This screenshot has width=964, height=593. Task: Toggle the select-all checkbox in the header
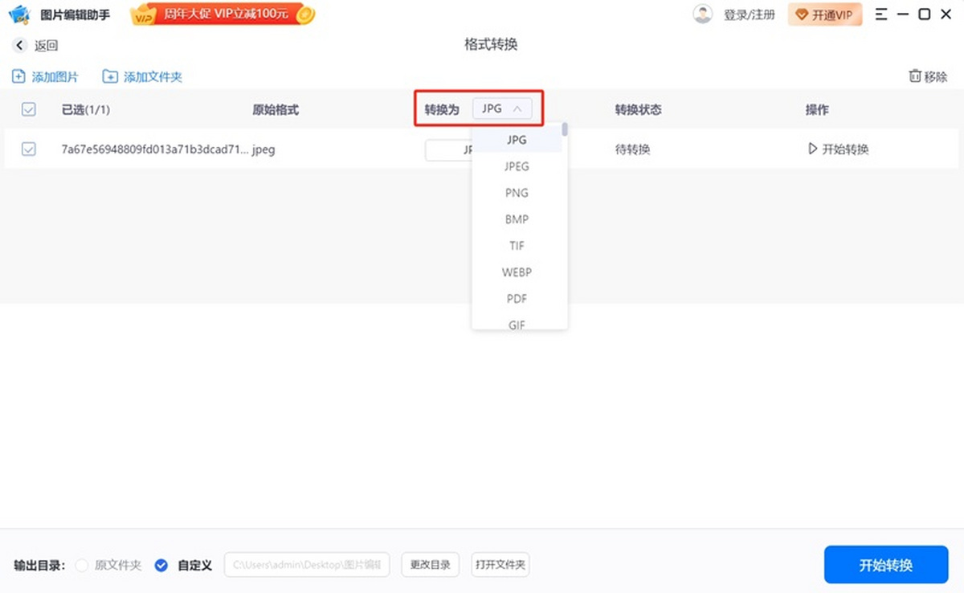[29, 110]
